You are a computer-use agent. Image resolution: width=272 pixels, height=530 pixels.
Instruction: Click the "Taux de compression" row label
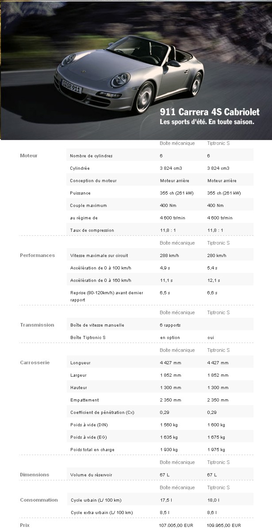coord(92,230)
